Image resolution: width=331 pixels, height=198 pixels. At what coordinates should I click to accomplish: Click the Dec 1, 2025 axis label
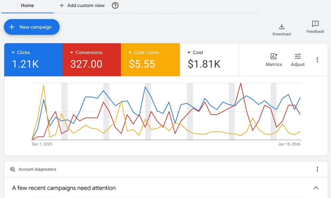42,144
